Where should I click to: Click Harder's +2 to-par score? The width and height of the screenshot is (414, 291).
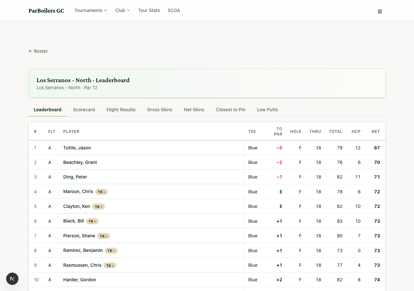pyautogui.click(x=279, y=280)
